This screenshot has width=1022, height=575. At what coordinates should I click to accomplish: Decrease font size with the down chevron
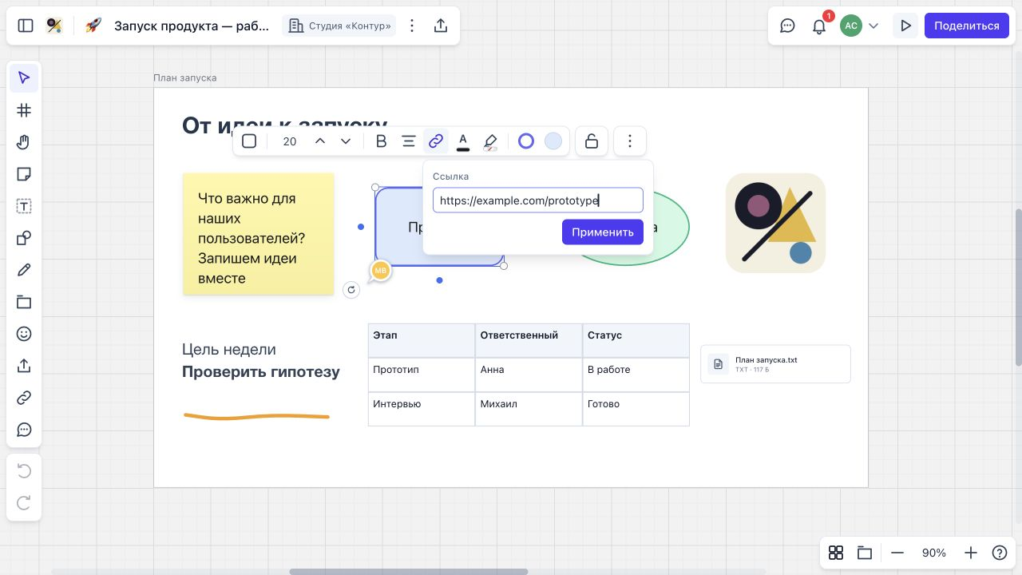coord(346,141)
